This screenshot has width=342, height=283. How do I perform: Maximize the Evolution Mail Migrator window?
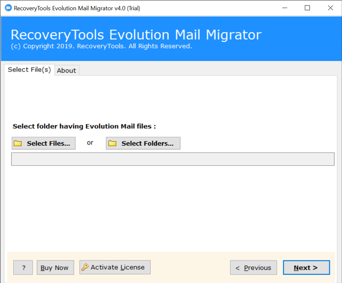point(307,8)
